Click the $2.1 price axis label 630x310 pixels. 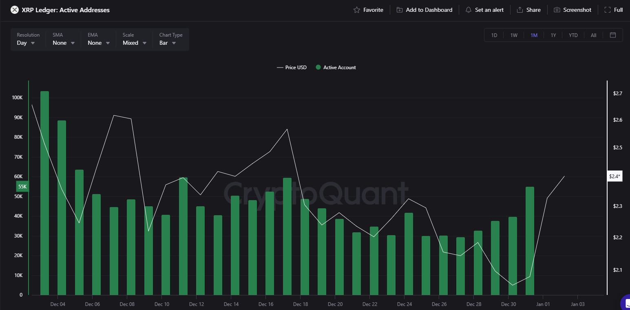click(618, 270)
